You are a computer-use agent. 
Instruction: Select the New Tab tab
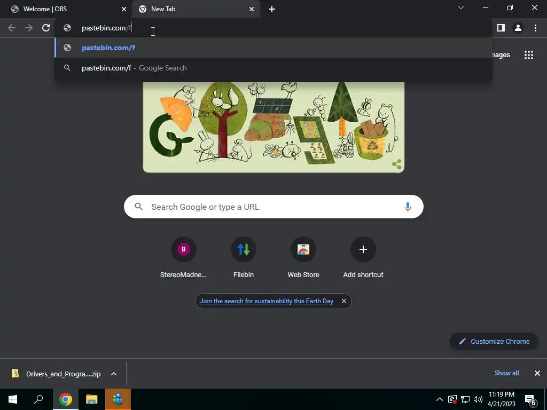pyautogui.click(x=196, y=9)
